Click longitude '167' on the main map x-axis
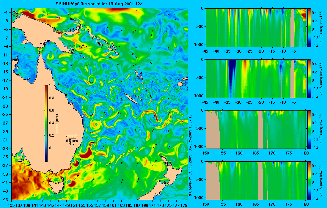 pyautogui.click(x=137, y=205)
